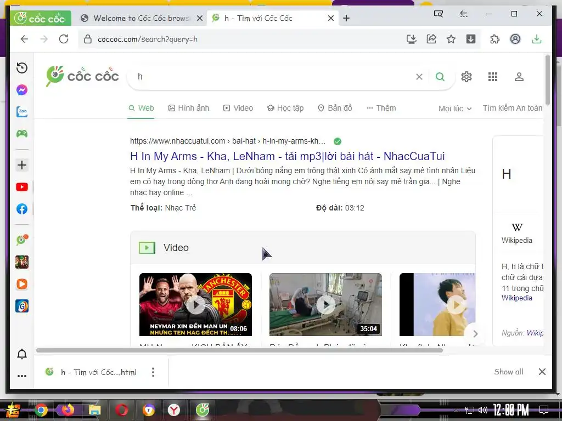Open the sidebar three-dot more options
Screen dimensions: 562x421
(x=22, y=376)
